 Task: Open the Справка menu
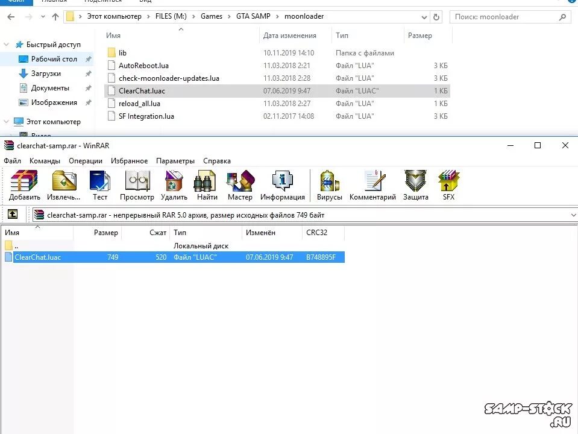pos(217,161)
